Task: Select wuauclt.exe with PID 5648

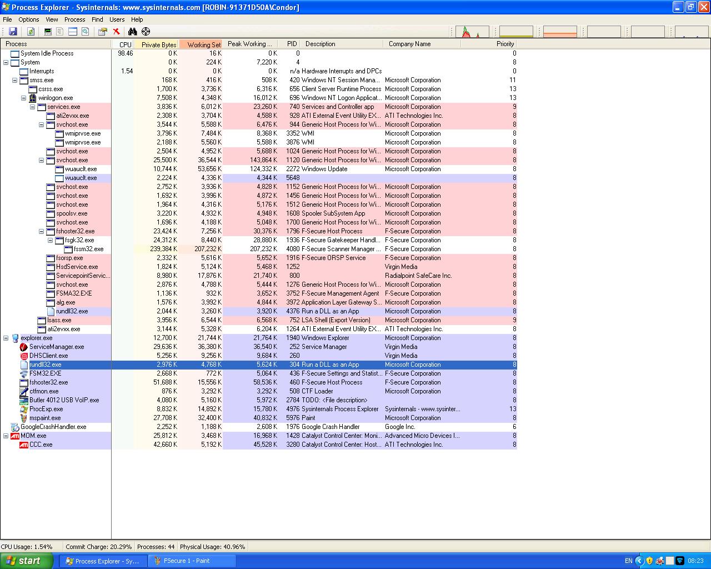Action: point(81,178)
